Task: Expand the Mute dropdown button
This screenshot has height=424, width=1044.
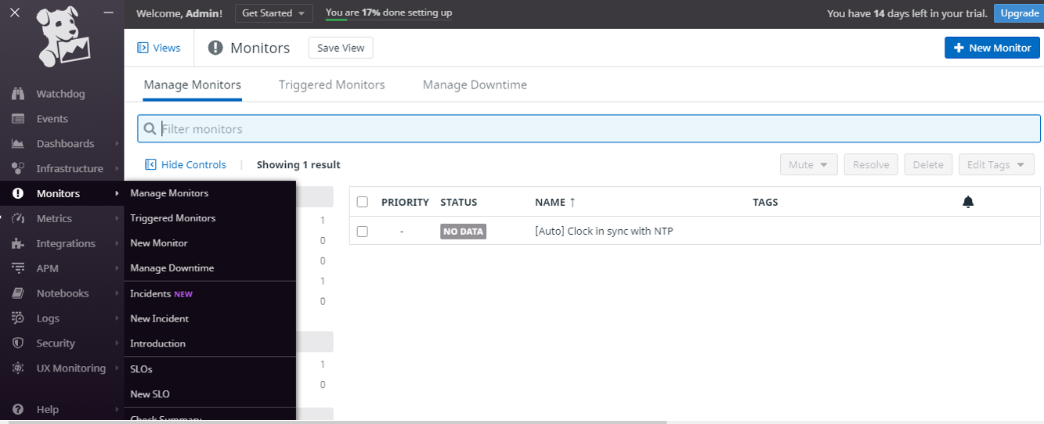Action: point(808,164)
